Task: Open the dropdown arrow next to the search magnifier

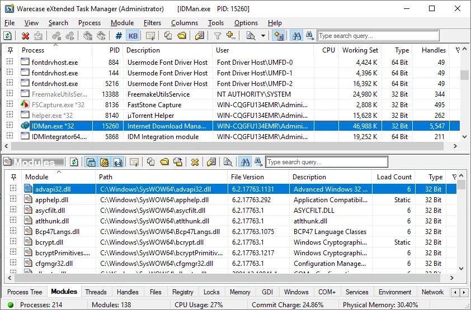Action: 263,36
